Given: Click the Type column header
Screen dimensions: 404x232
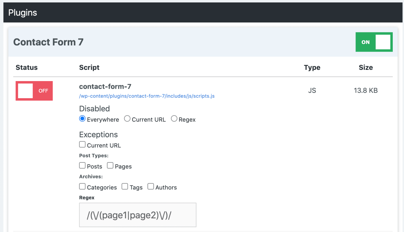Looking at the screenshot, I should 312,67.
